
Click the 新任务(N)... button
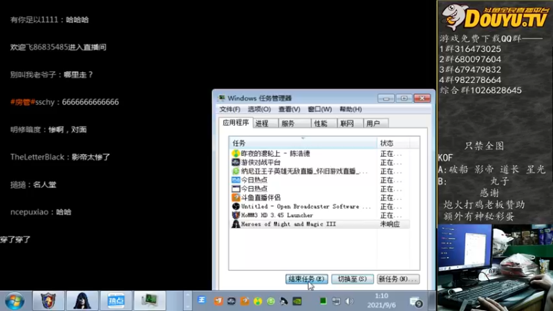(398, 279)
